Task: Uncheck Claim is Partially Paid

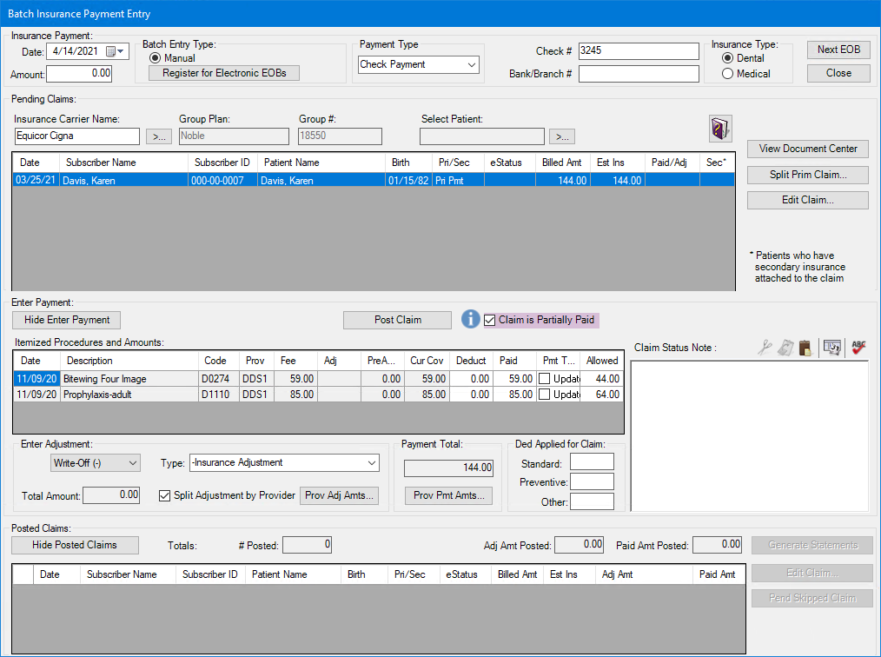Action: pos(490,320)
